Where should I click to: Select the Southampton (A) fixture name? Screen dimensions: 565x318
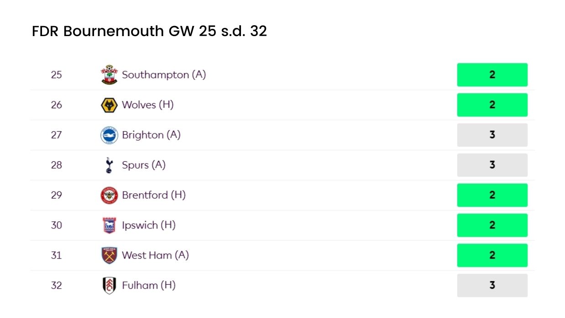point(164,75)
